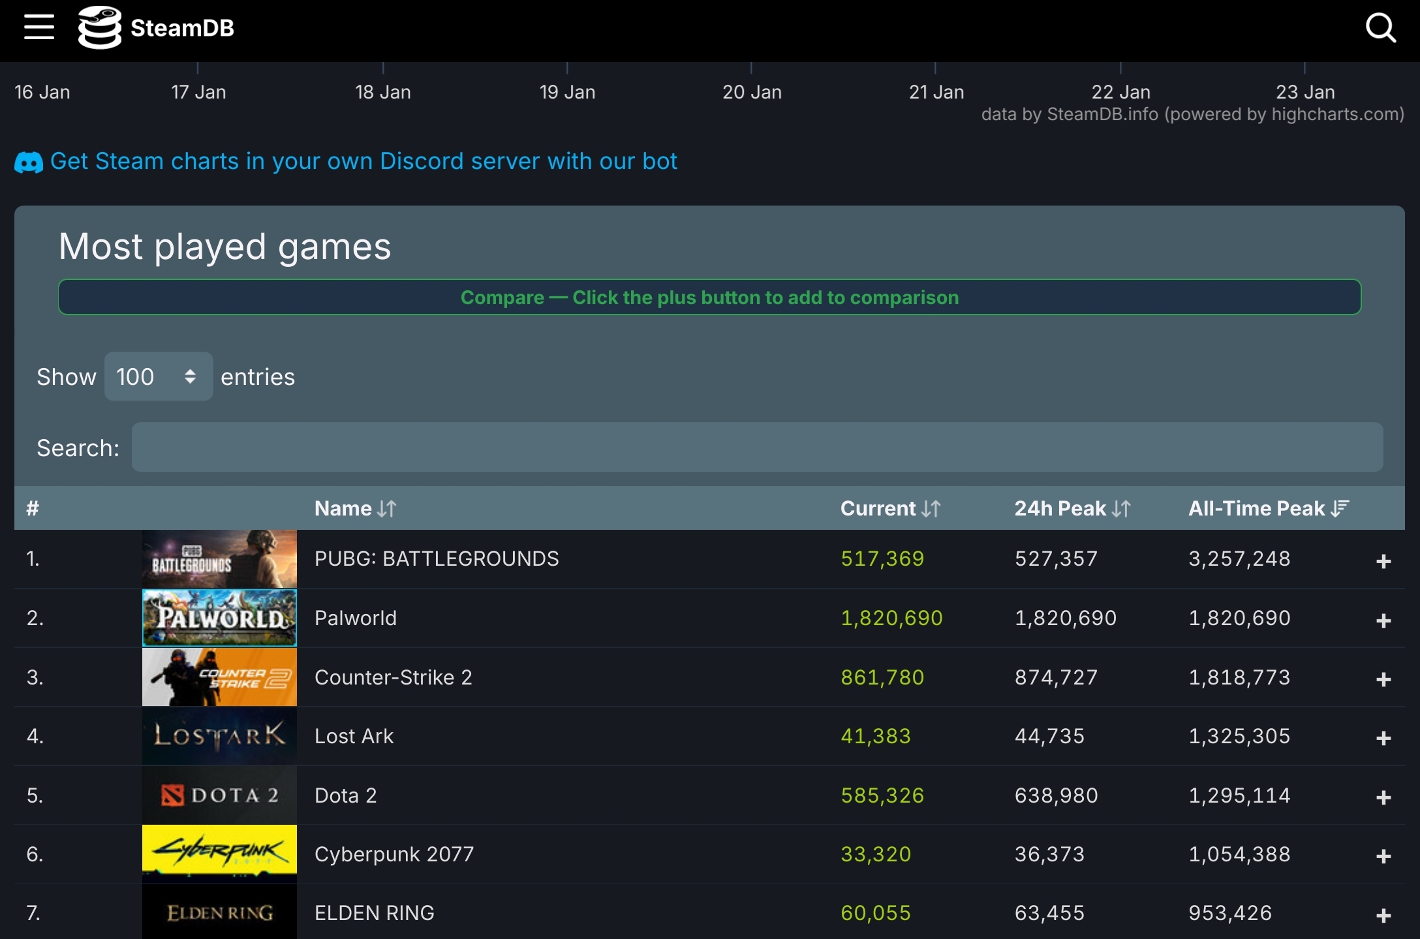
Task: Open the Dota 2 game link
Action: click(x=346, y=795)
